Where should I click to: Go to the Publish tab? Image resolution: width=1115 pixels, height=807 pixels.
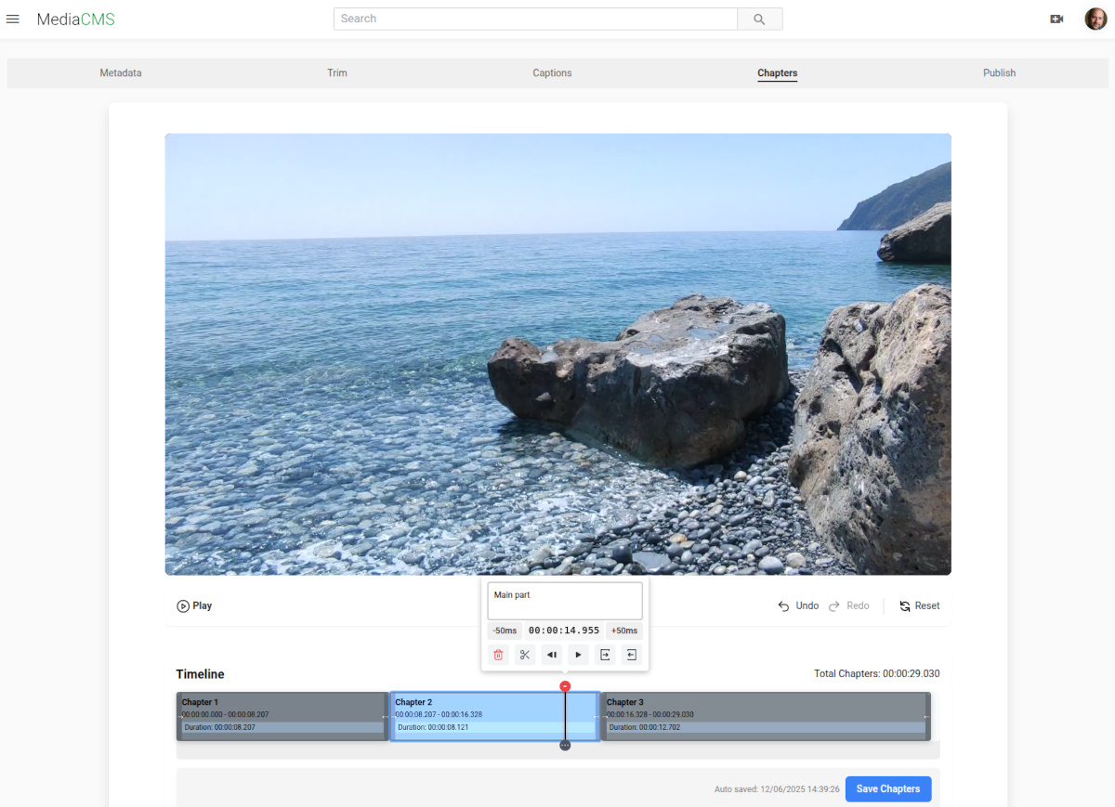[x=999, y=73]
